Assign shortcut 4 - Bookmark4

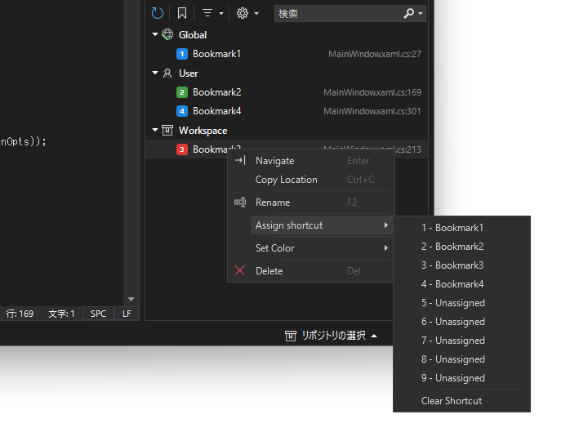coord(461,284)
